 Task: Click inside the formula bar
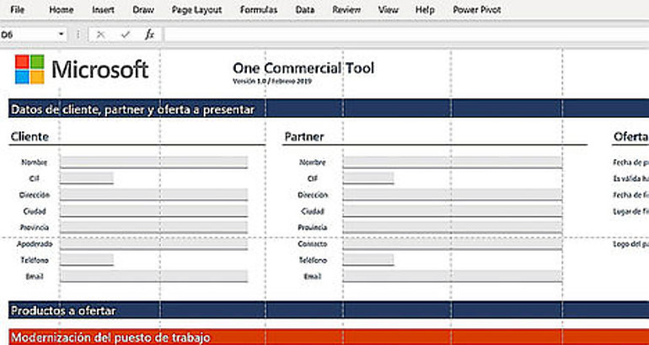[x=405, y=34]
